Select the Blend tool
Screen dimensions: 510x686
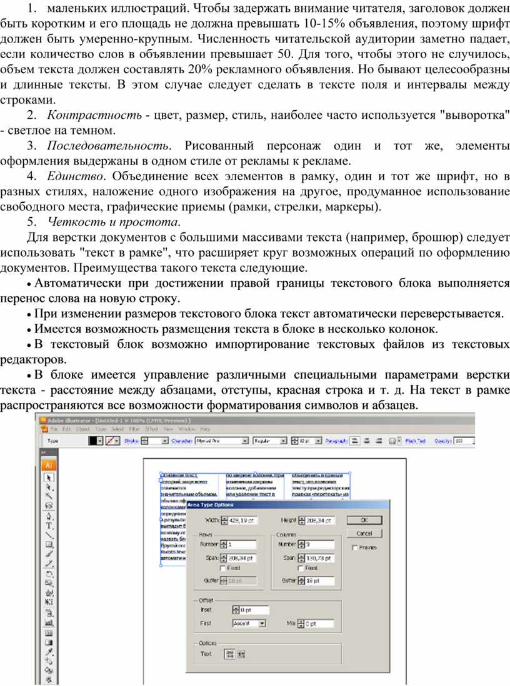pos(49,662)
